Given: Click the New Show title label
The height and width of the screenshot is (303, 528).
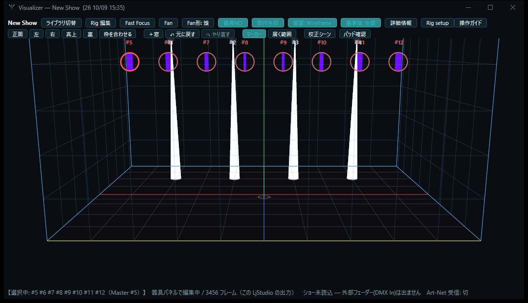Looking at the screenshot, I should click(x=22, y=23).
